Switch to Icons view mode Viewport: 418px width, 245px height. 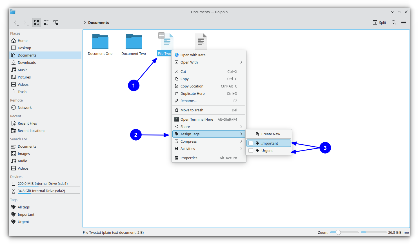(36, 23)
